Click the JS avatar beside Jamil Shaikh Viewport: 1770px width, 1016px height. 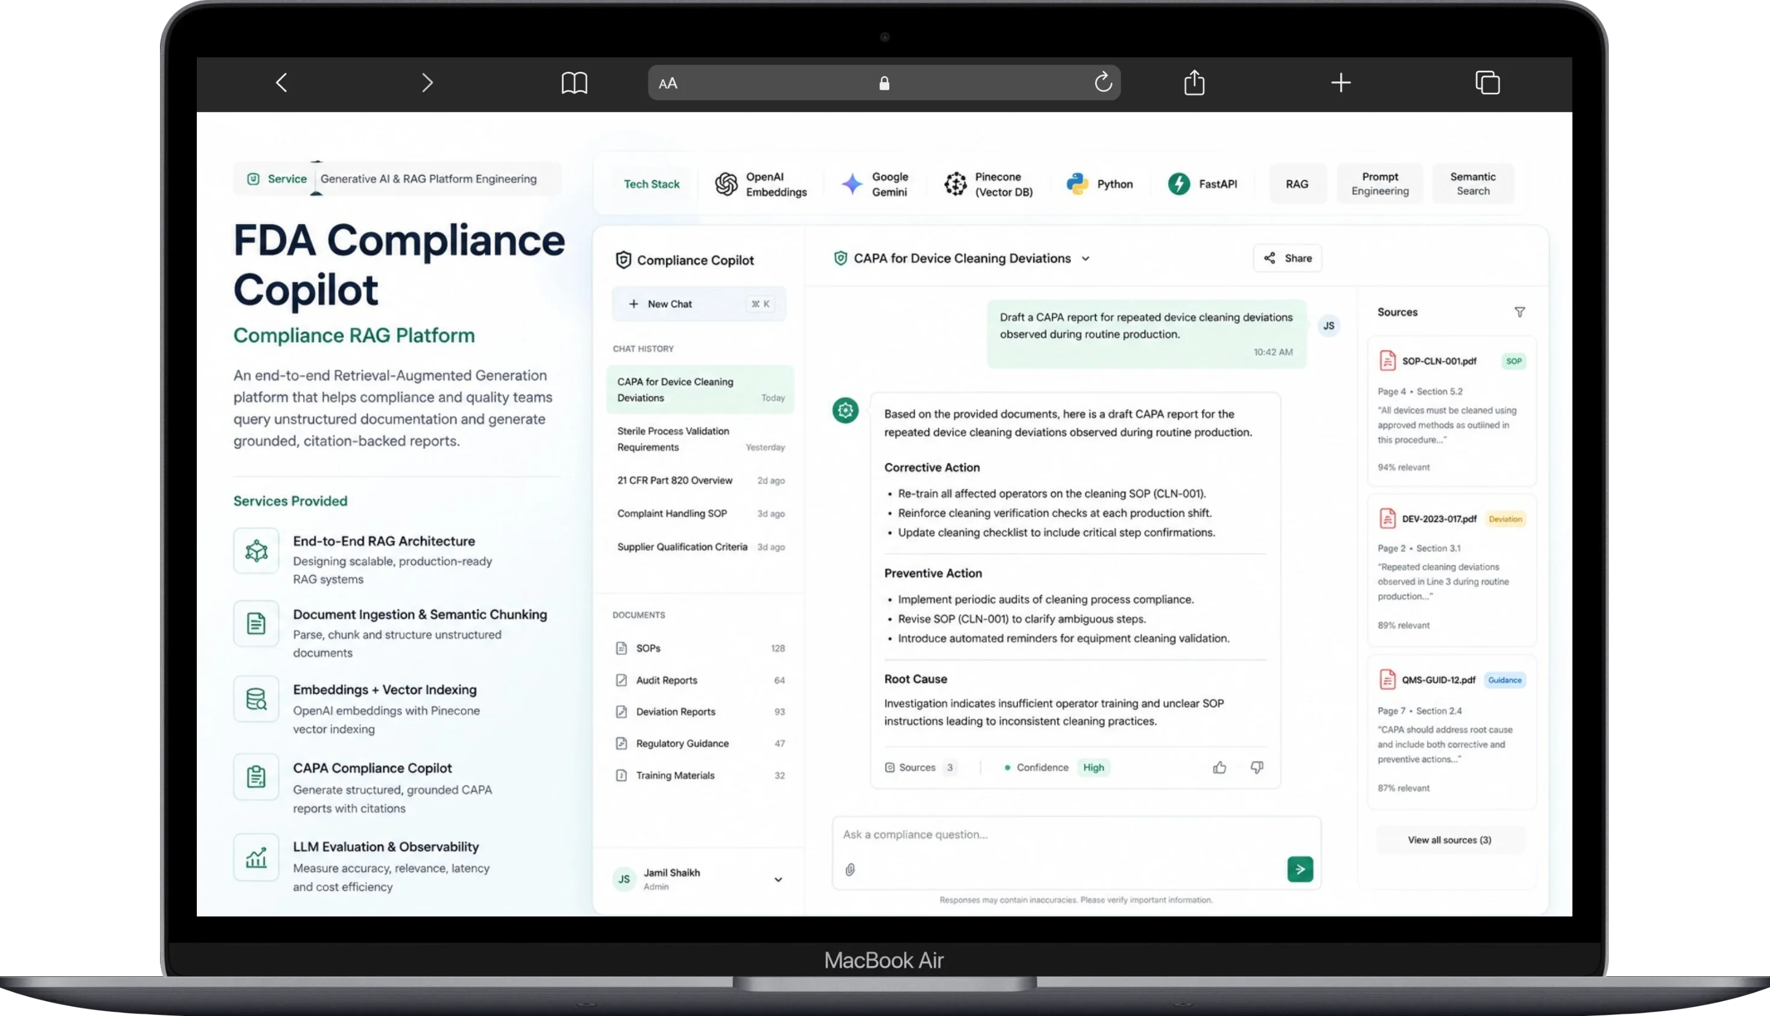(624, 879)
